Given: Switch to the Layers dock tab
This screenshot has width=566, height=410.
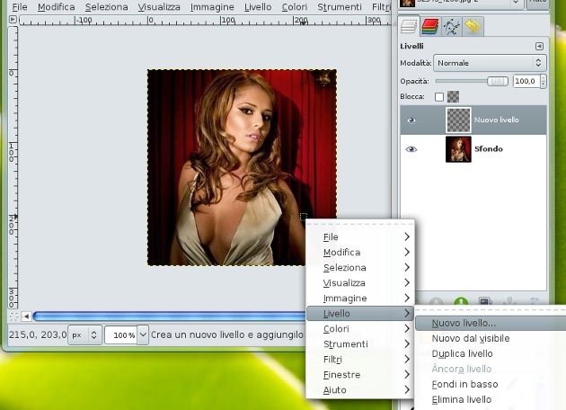Looking at the screenshot, I should pos(408,26).
